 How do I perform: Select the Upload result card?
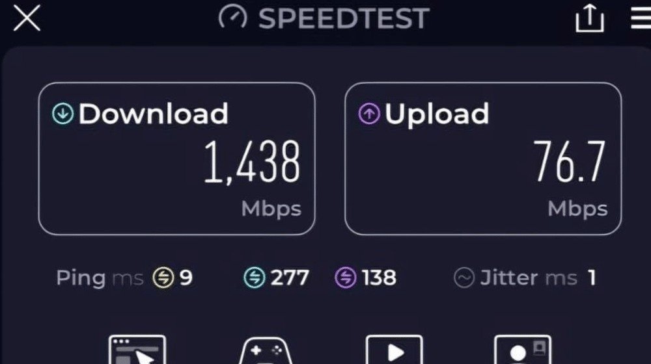(483, 159)
